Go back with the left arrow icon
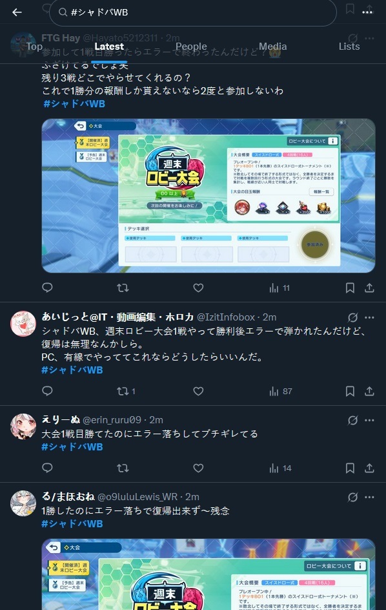The width and height of the screenshot is (386, 610). (x=17, y=12)
